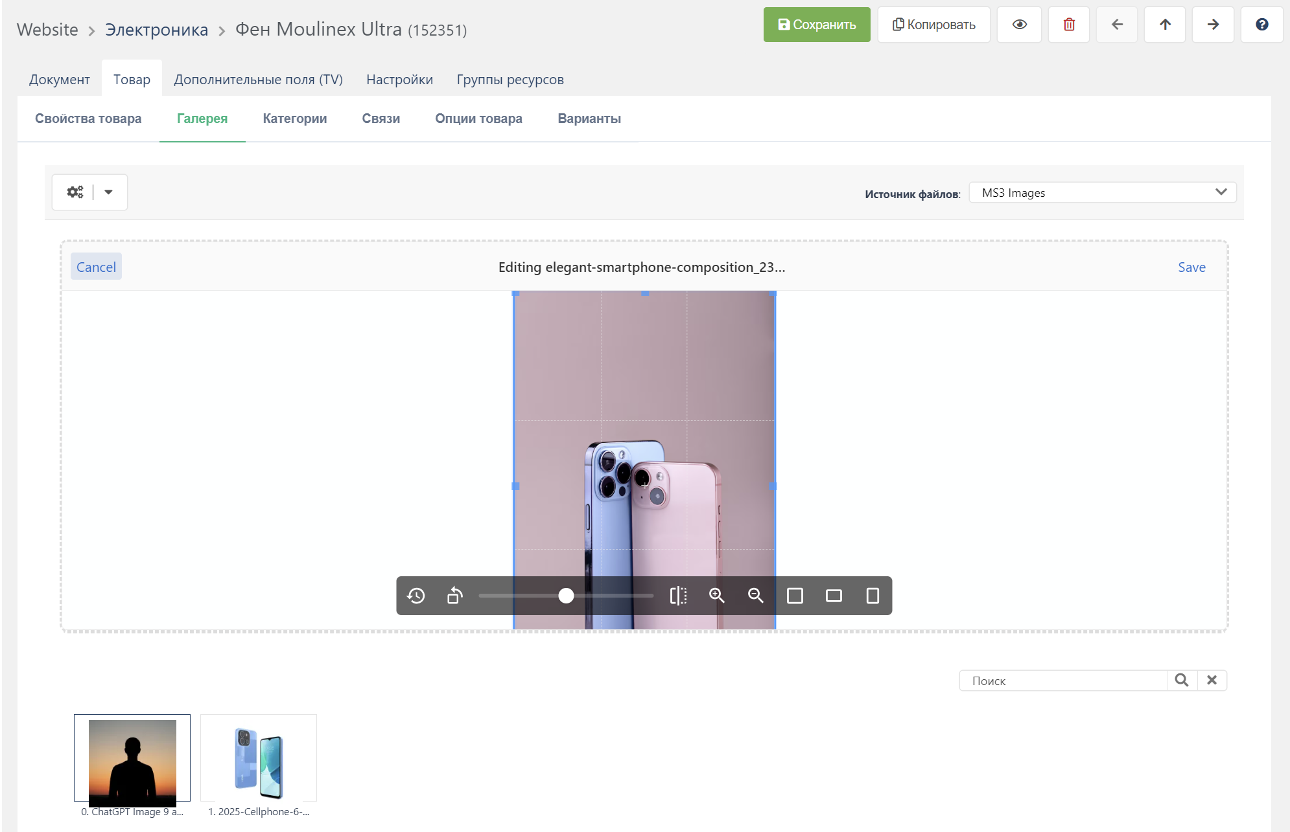Set the portrait crop aspect ratio
Viewport: 1290px width, 832px height.
click(x=873, y=596)
